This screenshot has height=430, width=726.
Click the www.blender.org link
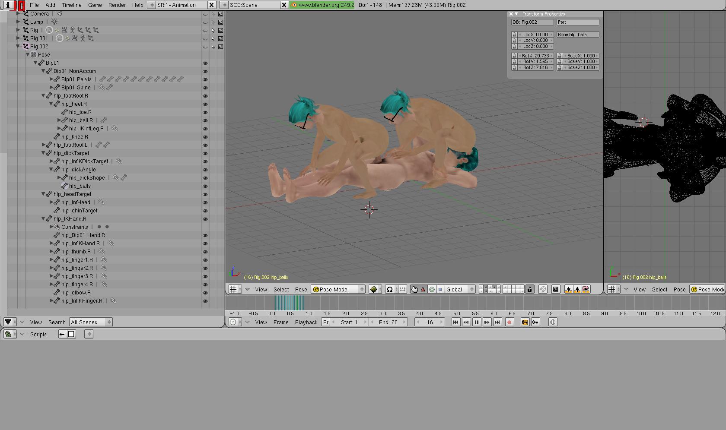pos(322,5)
